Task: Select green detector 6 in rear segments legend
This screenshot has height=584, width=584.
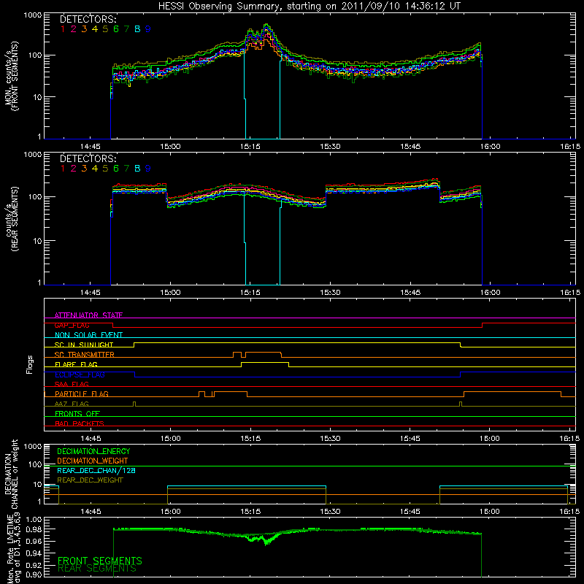Action: (116, 169)
